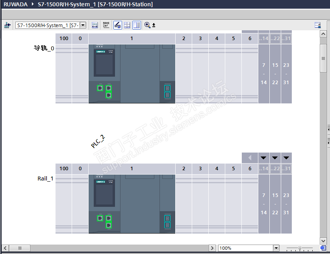Click the 导轨_0 rail label
The width and height of the screenshot is (330, 254).
pos(44,48)
